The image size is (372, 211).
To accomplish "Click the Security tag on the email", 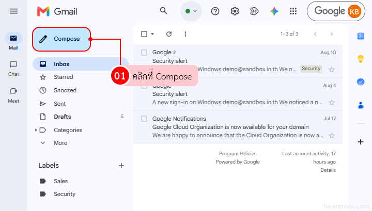I will 311,69.
